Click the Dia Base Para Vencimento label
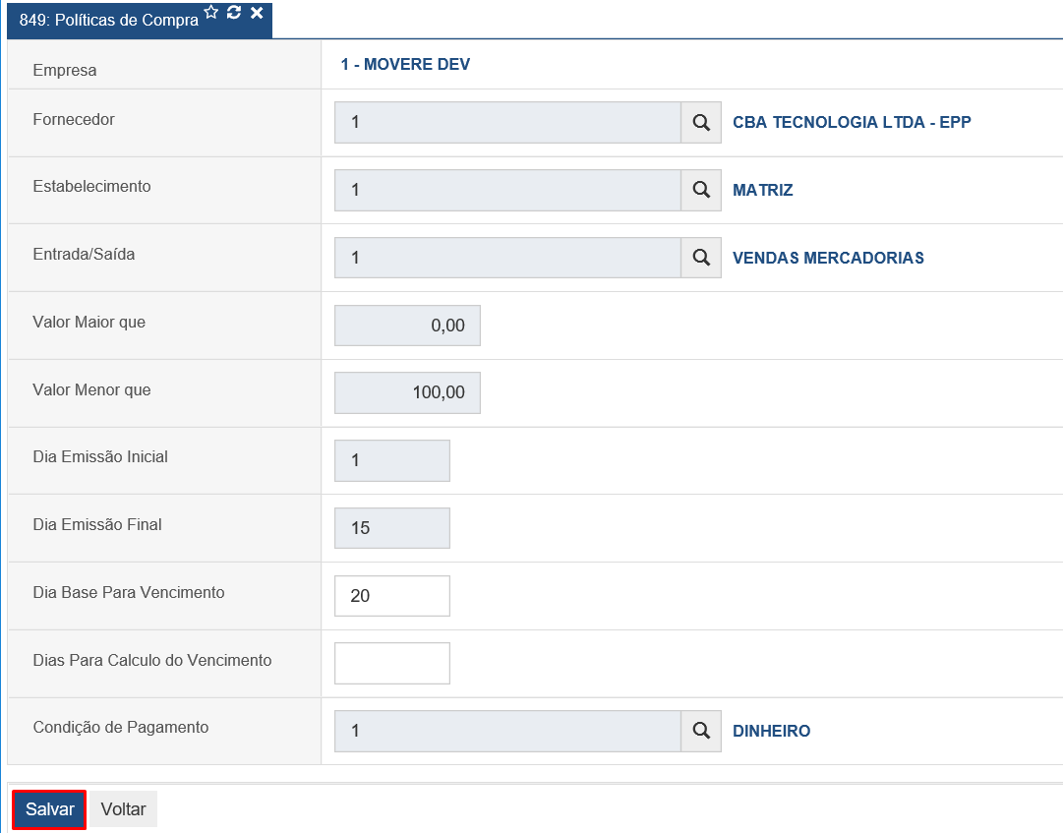 point(128,592)
